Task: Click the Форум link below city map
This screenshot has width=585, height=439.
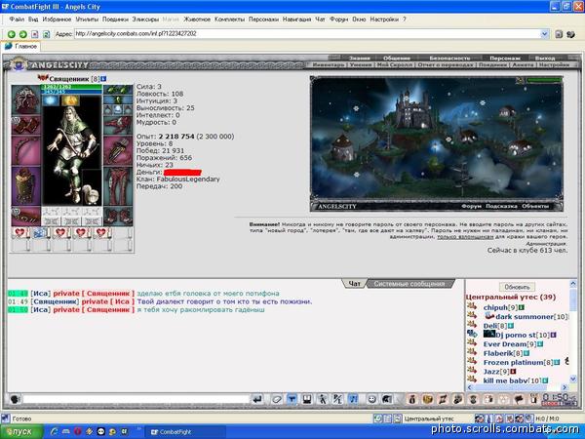Action: click(471, 206)
